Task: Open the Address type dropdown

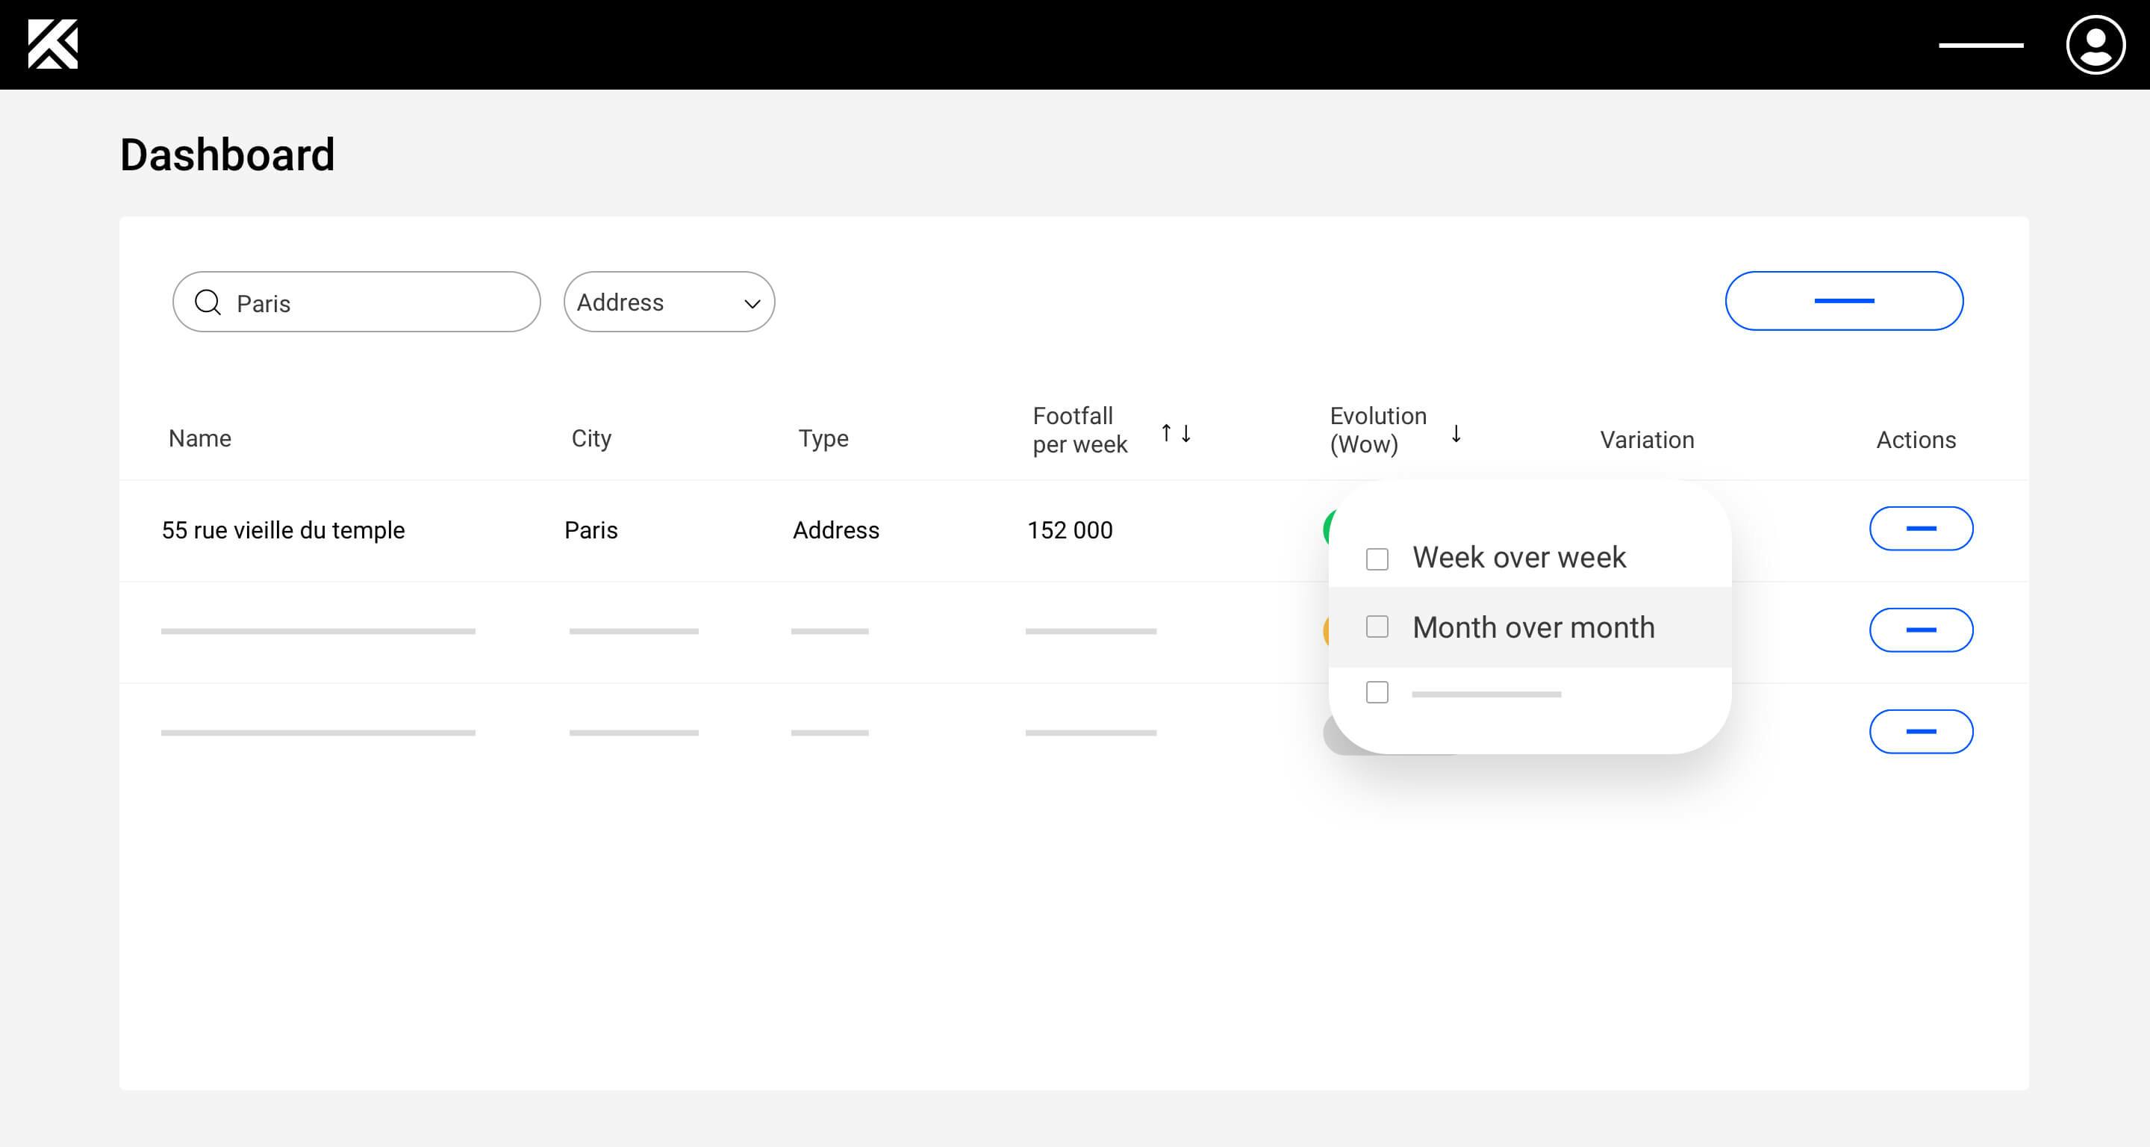Action: (669, 302)
